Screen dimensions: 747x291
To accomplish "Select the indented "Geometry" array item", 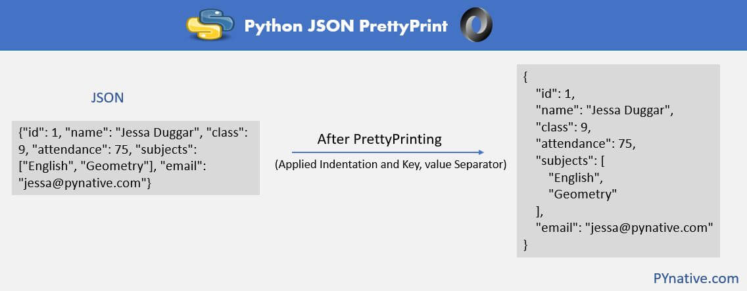I will coord(583,194).
